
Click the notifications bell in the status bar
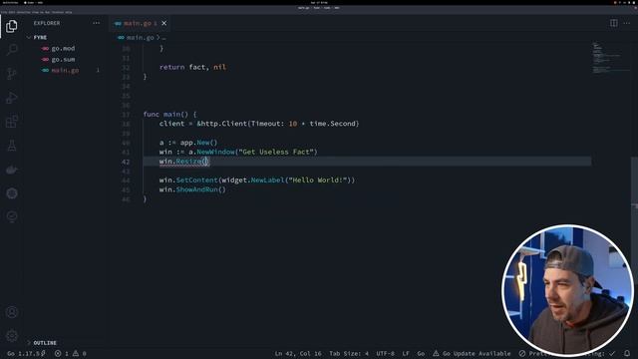[627, 353]
